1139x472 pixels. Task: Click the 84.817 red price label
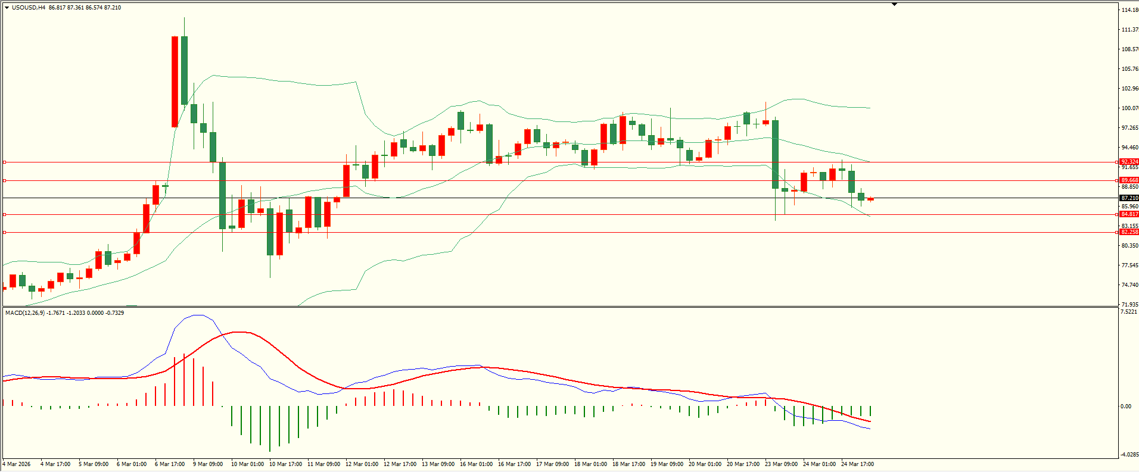1129,214
